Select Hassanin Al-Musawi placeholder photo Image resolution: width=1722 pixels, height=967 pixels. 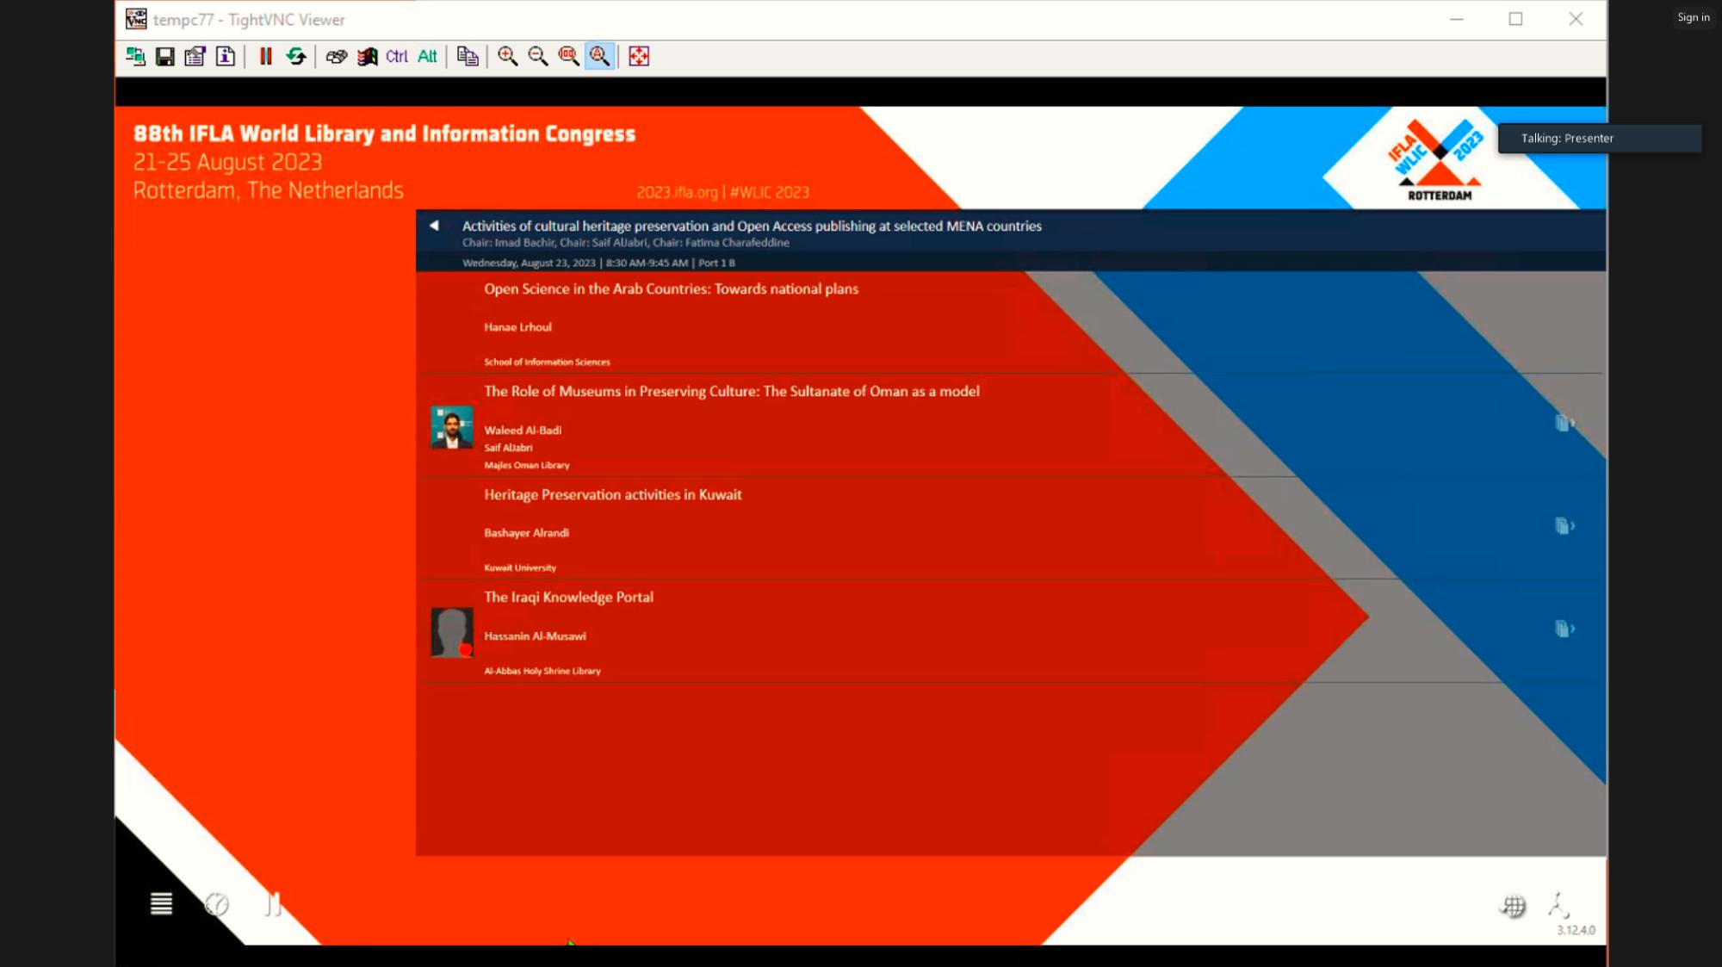(452, 633)
